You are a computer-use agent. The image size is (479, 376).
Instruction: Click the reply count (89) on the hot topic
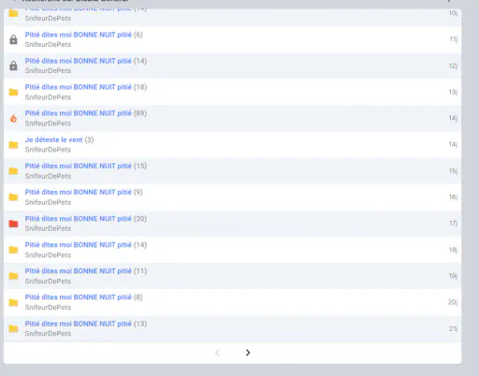pos(140,113)
